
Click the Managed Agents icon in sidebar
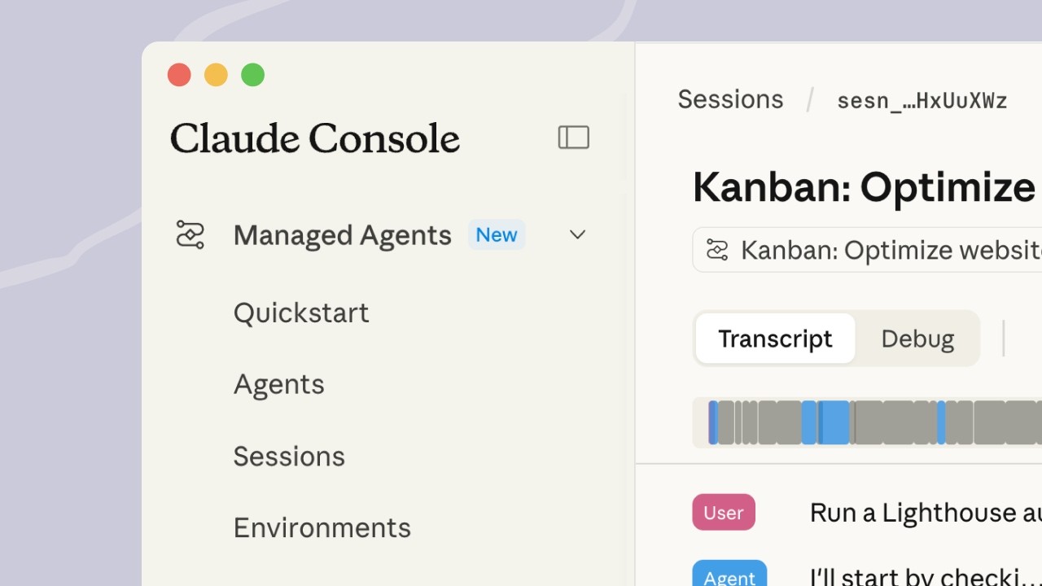(190, 235)
